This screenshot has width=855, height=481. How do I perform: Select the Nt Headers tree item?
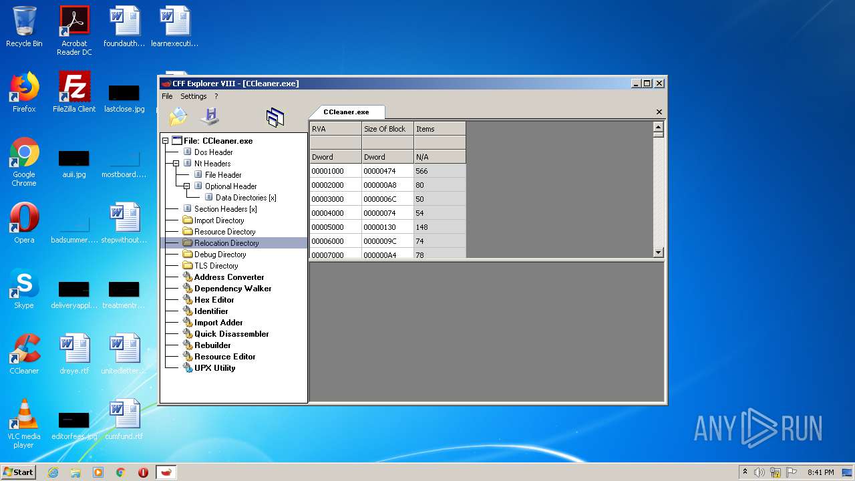click(x=212, y=164)
